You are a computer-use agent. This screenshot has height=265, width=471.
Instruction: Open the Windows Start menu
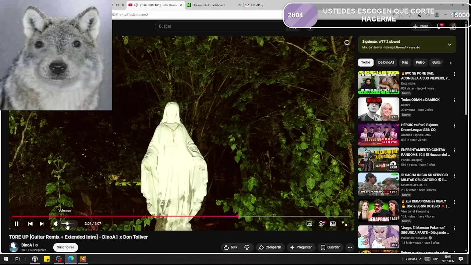[6, 259]
